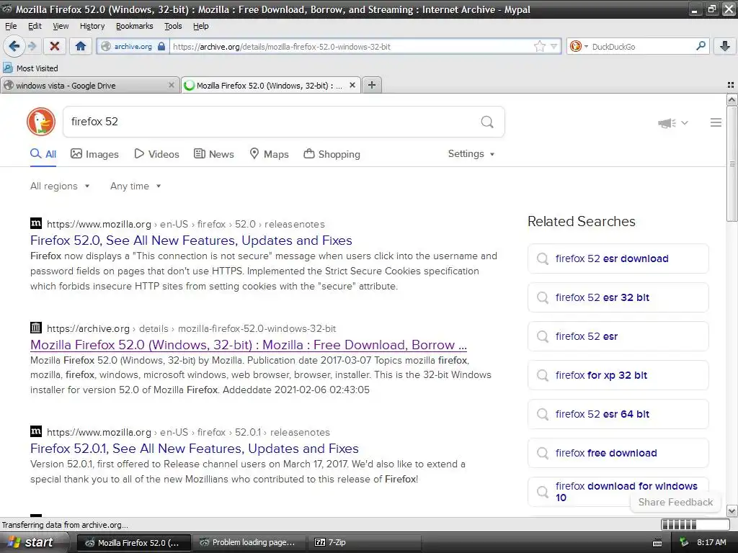Search related: firefox 52 esr 32 bit
Viewport: 738px width, 553px height.
point(618,297)
